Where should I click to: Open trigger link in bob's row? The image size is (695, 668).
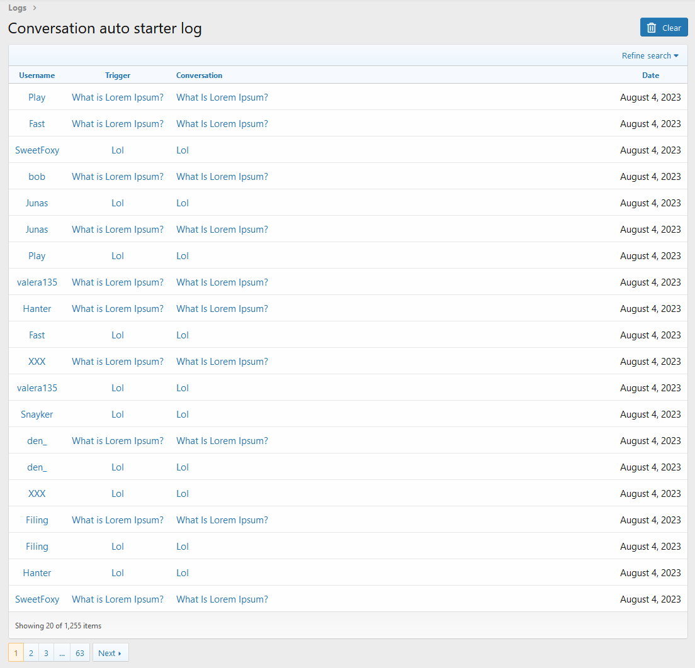(118, 177)
